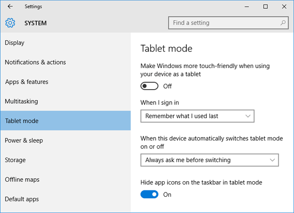Maximize the Settings window
The width and height of the screenshot is (294, 213).
(x=265, y=6)
